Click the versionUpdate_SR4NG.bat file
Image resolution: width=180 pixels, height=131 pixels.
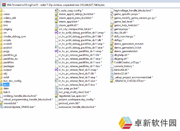tap(18, 107)
